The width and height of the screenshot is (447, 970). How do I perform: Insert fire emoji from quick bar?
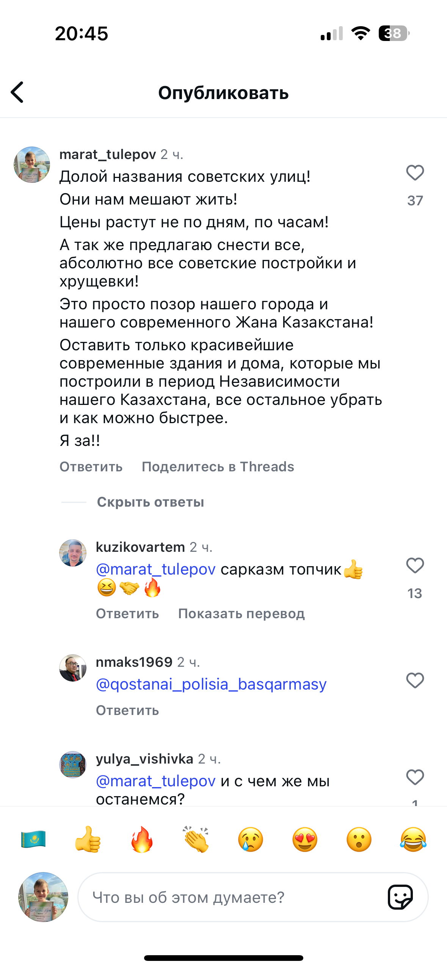[142, 839]
